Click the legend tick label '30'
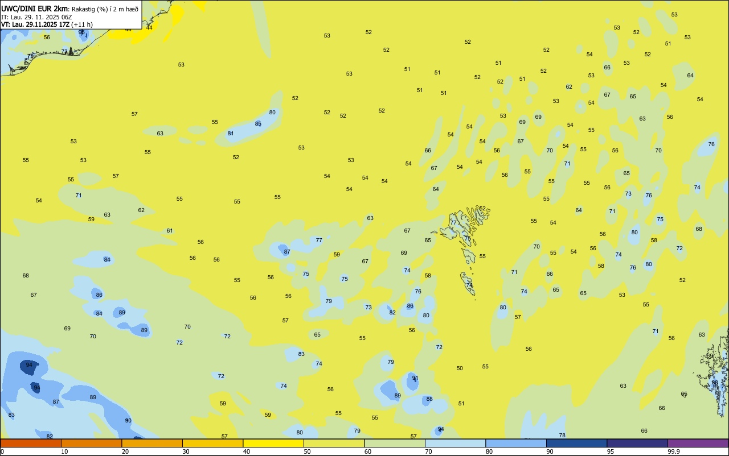 point(186,451)
